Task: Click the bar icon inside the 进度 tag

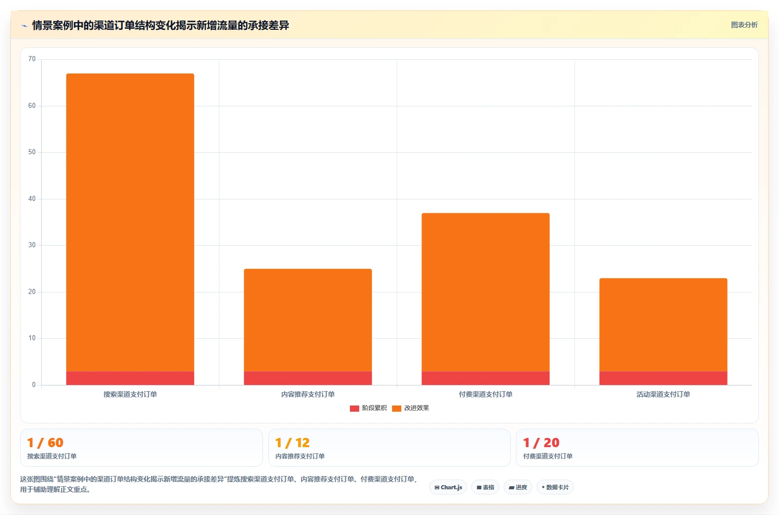Action: point(511,487)
